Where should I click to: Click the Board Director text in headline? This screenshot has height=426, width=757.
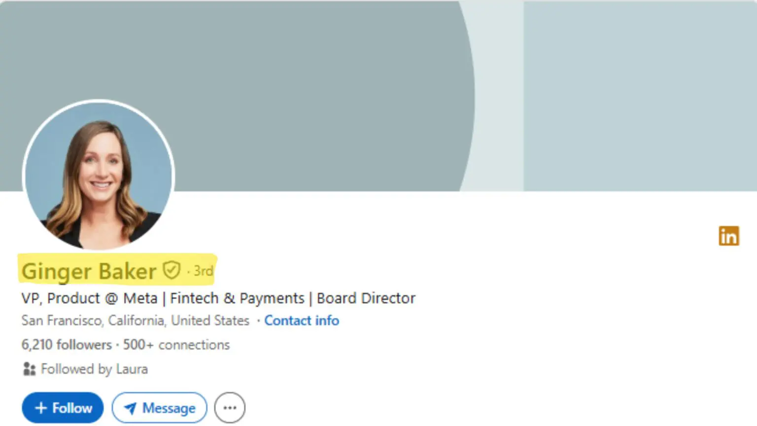tap(366, 298)
